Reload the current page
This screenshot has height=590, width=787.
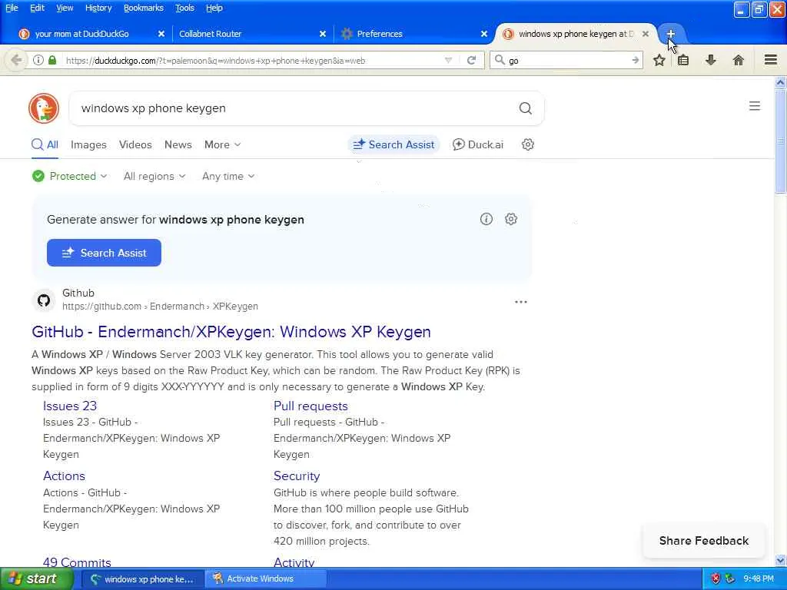tap(471, 60)
